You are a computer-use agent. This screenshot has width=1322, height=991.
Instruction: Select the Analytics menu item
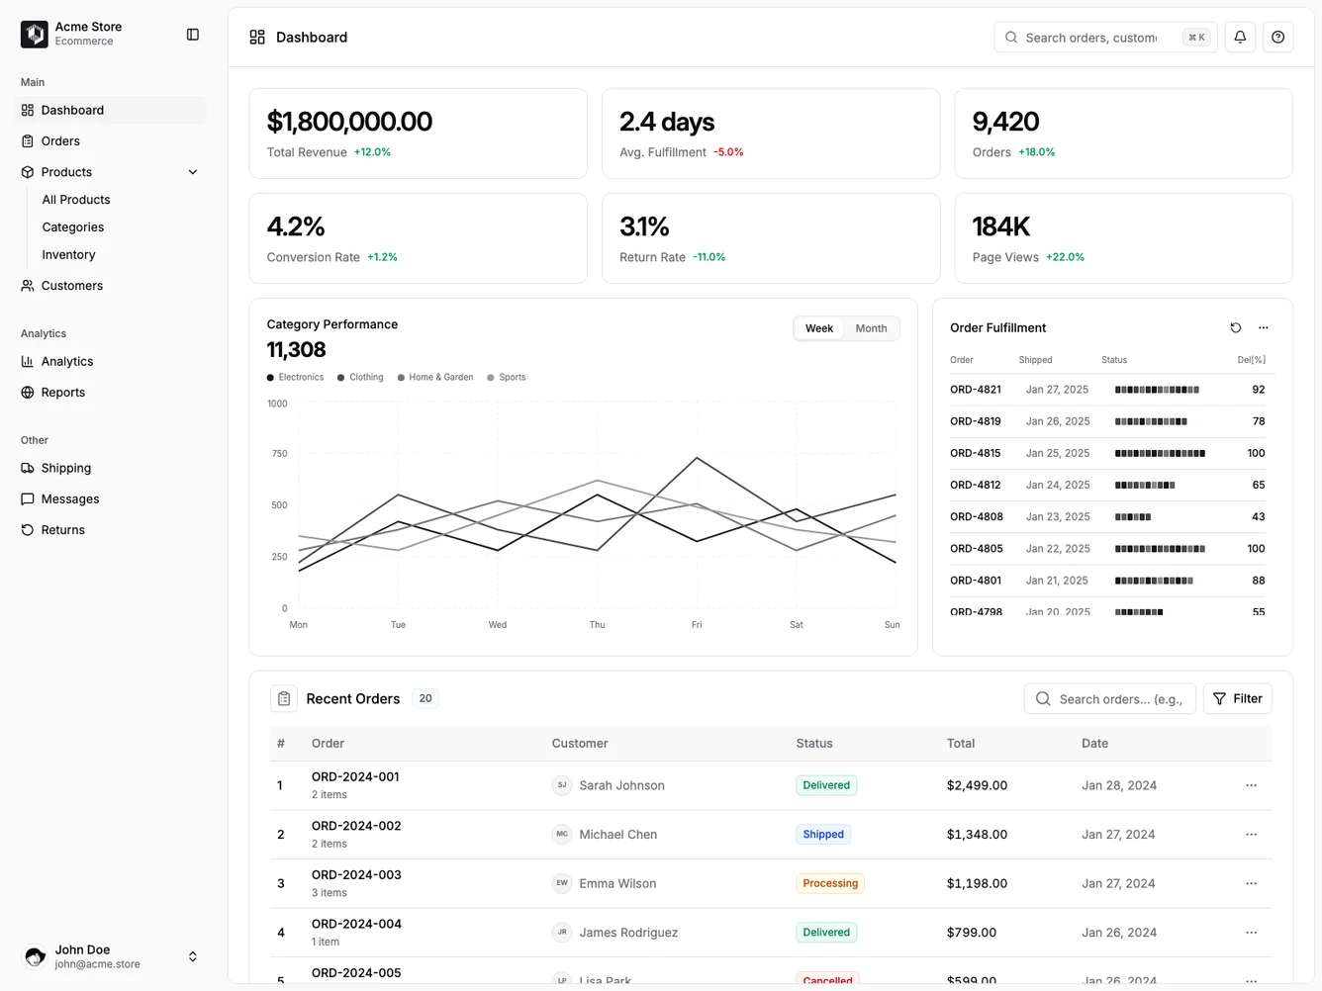66,361
